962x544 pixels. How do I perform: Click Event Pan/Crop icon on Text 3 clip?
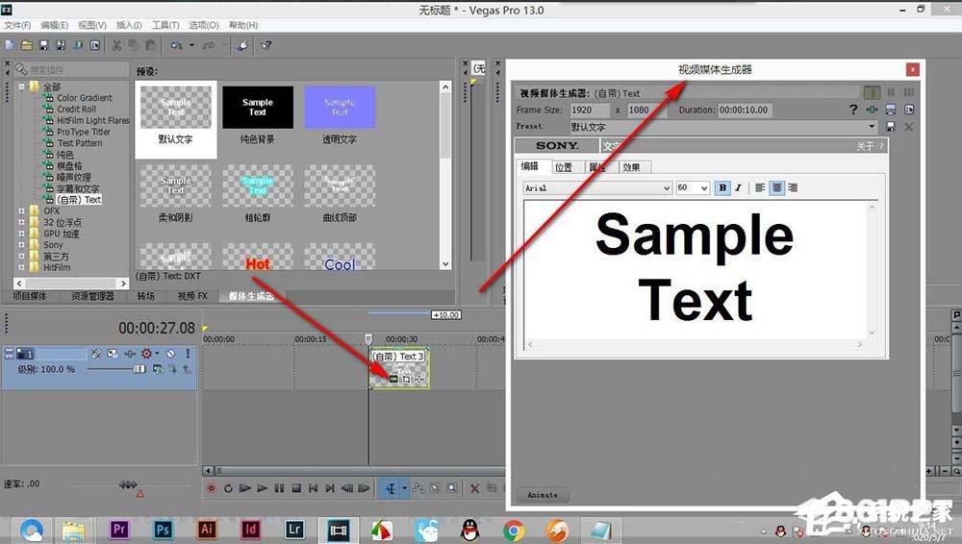tap(406, 379)
